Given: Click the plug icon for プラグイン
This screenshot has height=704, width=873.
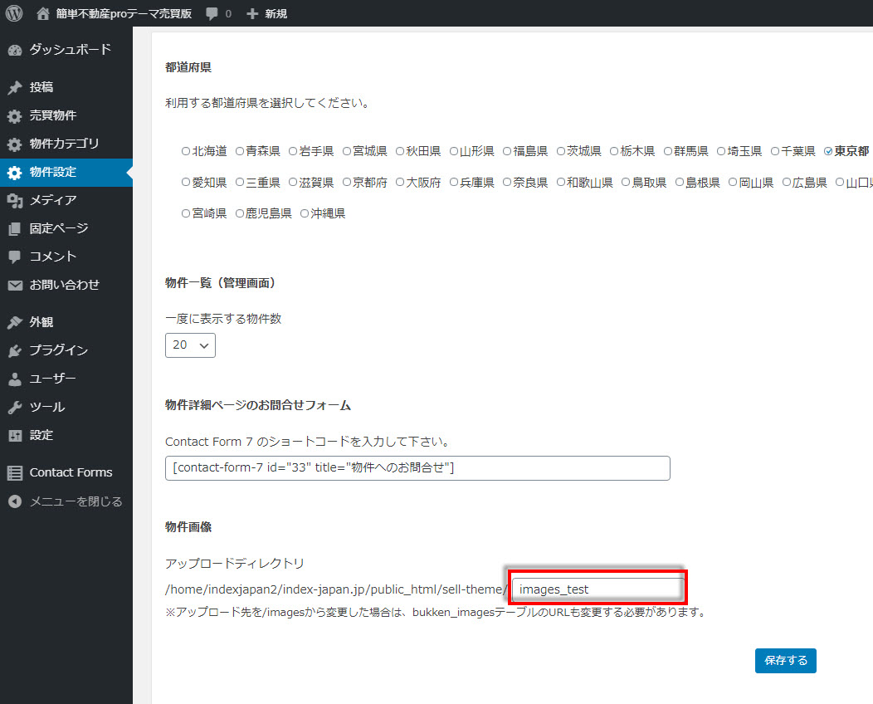Looking at the screenshot, I should click(14, 351).
